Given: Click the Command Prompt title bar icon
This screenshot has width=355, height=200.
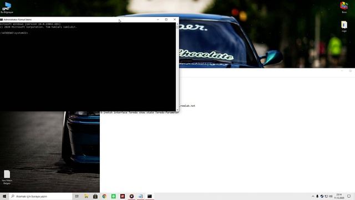Looking at the screenshot, I should click(x=1, y=19).
